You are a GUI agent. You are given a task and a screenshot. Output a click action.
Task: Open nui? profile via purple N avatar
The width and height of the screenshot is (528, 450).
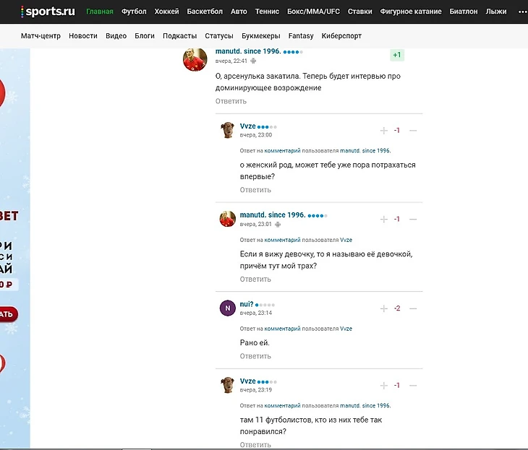[x=228, y=308]
